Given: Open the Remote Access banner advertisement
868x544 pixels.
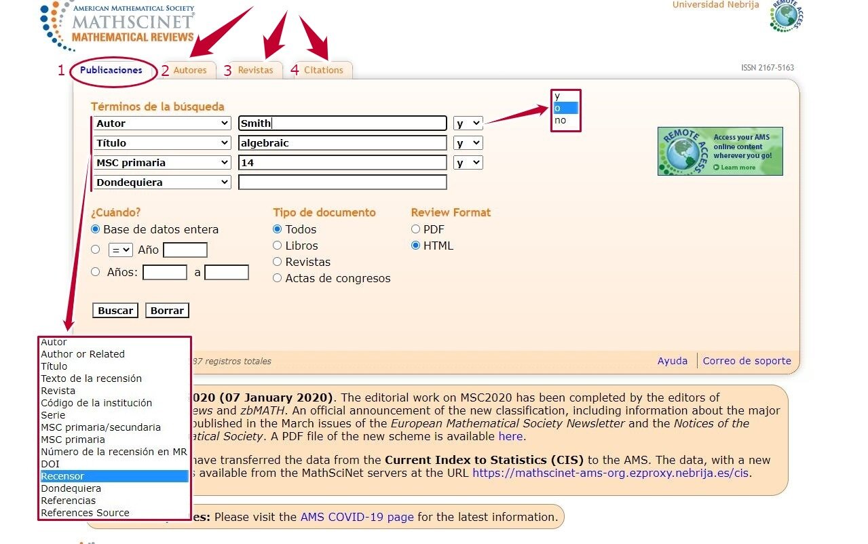Looking at the screenshot, I should tap(720, 151).
